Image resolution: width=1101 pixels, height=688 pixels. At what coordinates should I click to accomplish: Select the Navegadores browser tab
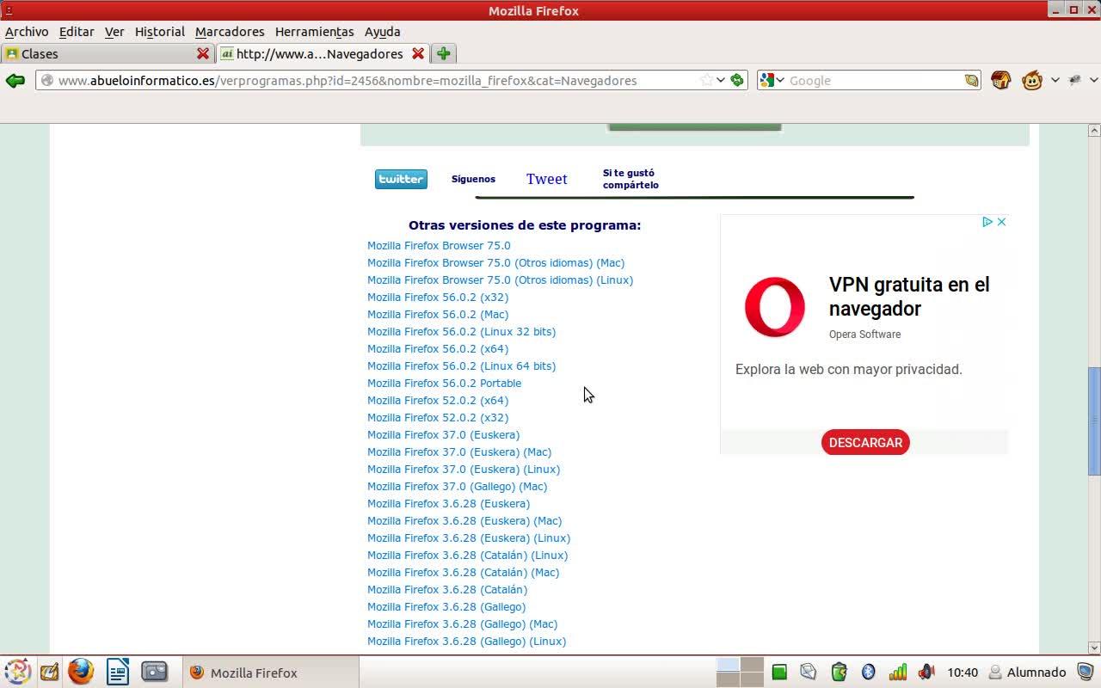click(x=323, y=53)
